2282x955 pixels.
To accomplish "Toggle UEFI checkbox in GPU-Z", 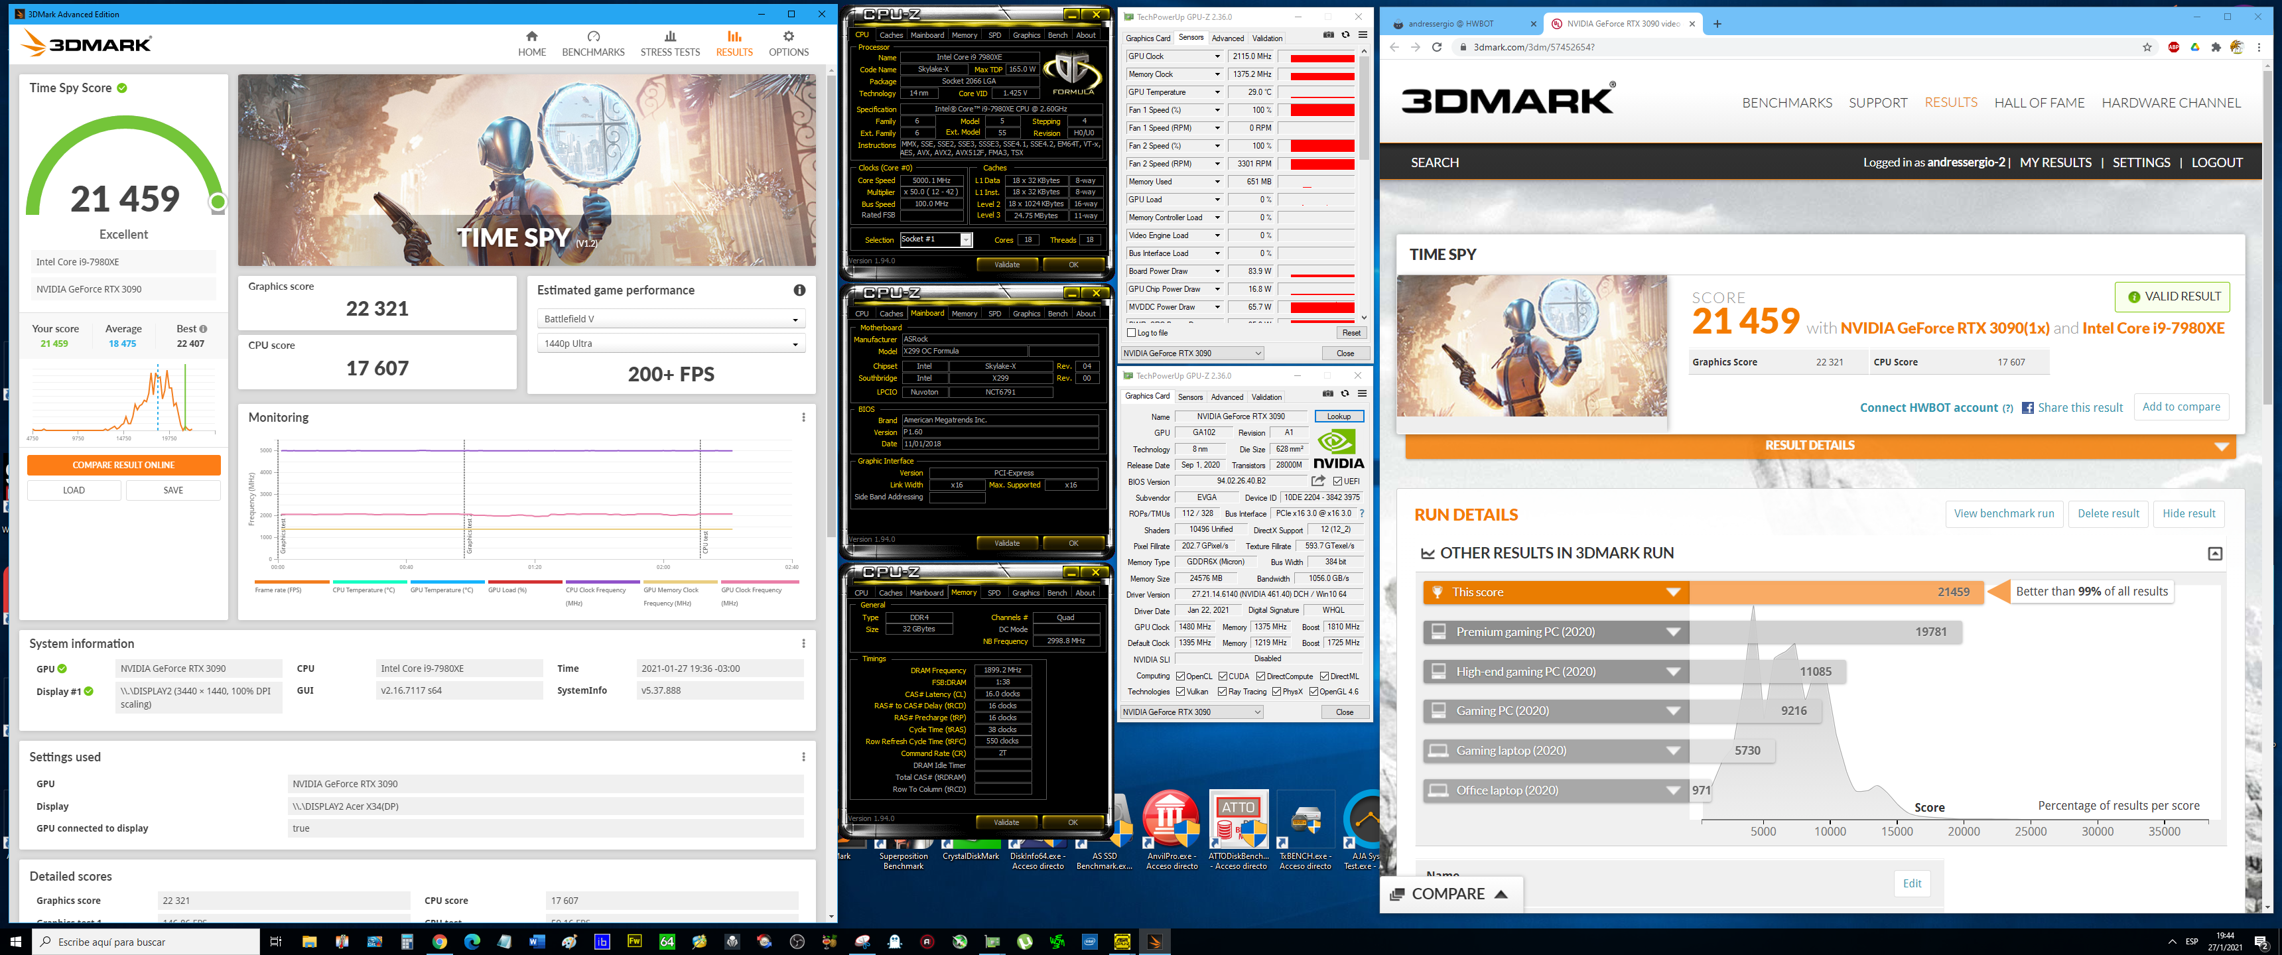I will pyautogui.click(x=1337, y=481).
